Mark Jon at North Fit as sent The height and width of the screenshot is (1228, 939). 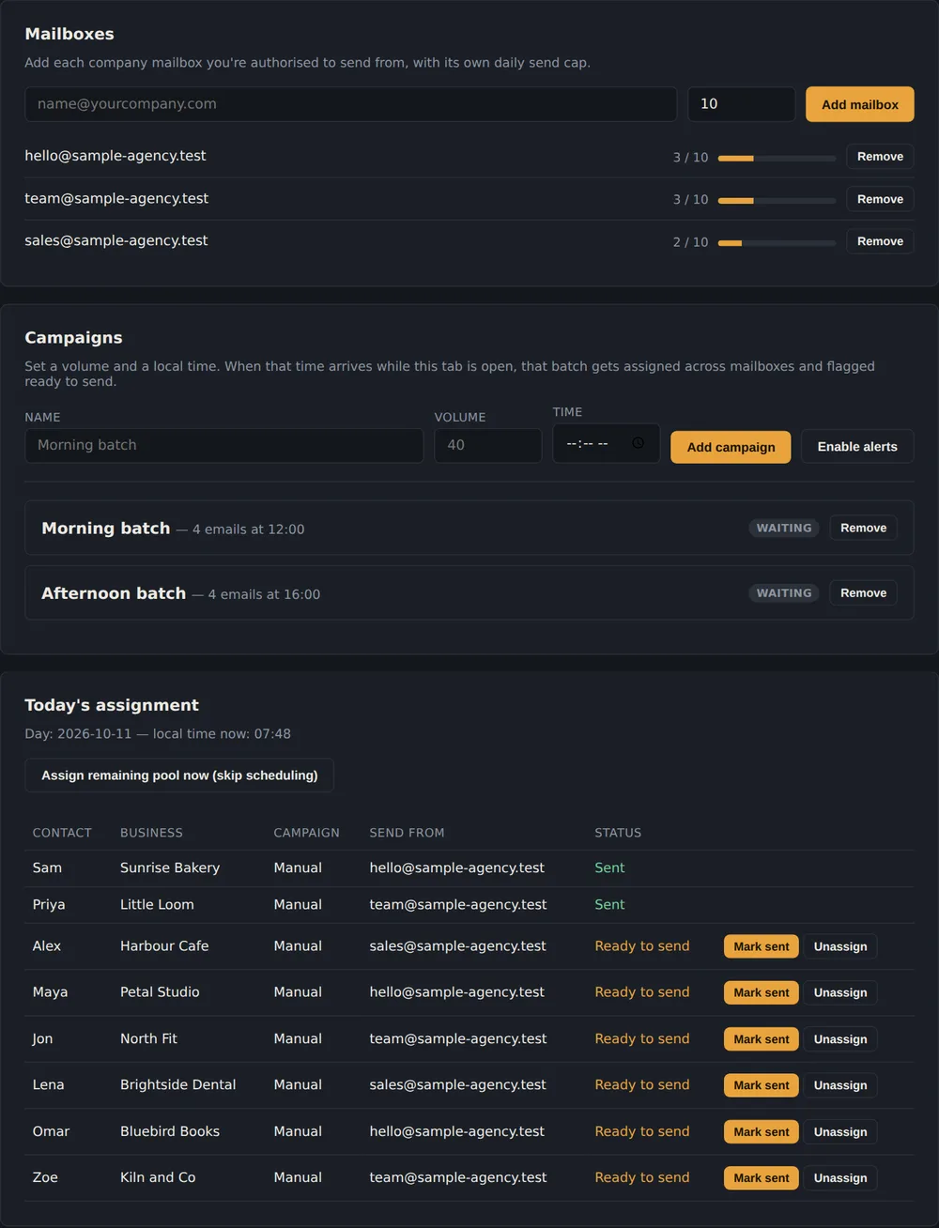point(761,1039)
